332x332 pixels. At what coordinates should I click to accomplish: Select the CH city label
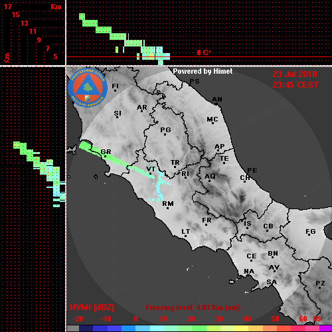tap(245, 178)
